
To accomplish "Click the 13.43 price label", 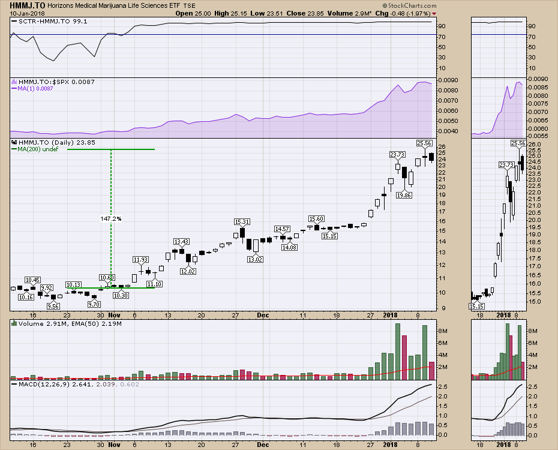I will (x=181, y=242).
